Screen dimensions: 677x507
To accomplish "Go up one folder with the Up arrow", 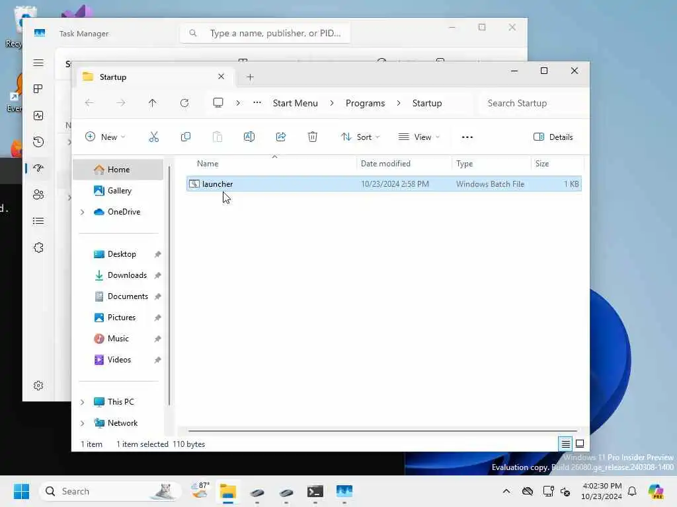I will pyautogui.click(x=153, y=103).
